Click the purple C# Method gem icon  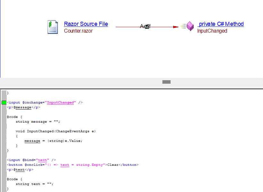(190, 26)
